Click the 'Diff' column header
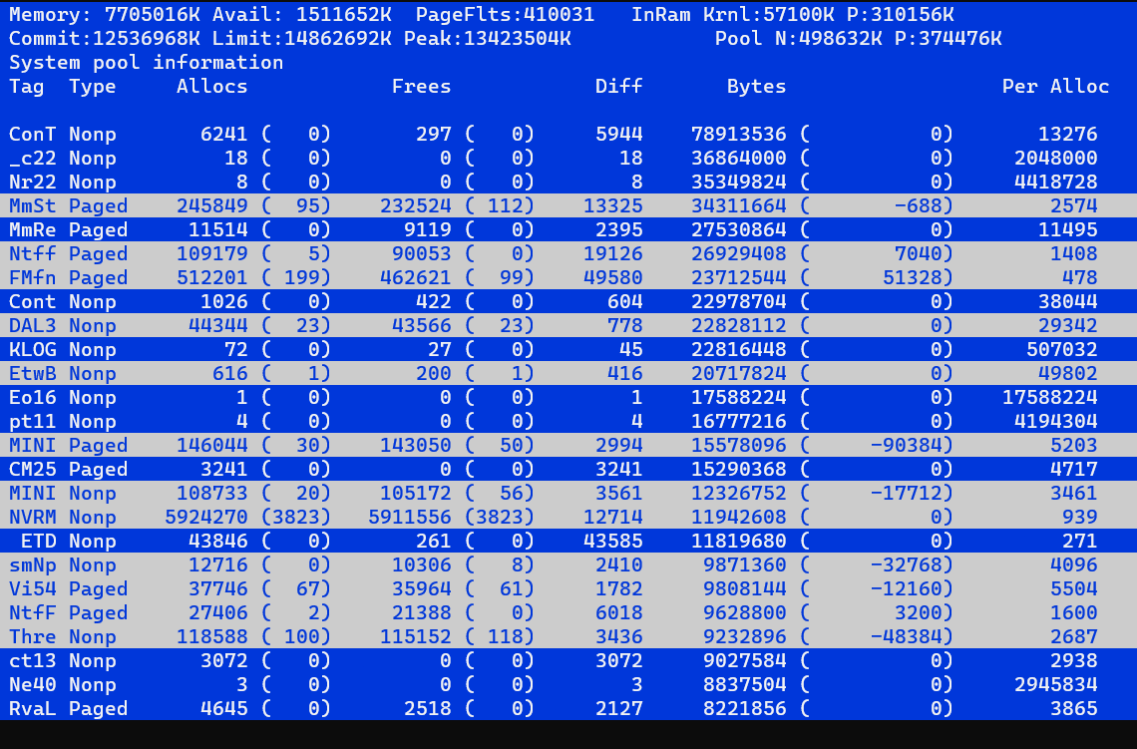 click(x=618, y=87)
